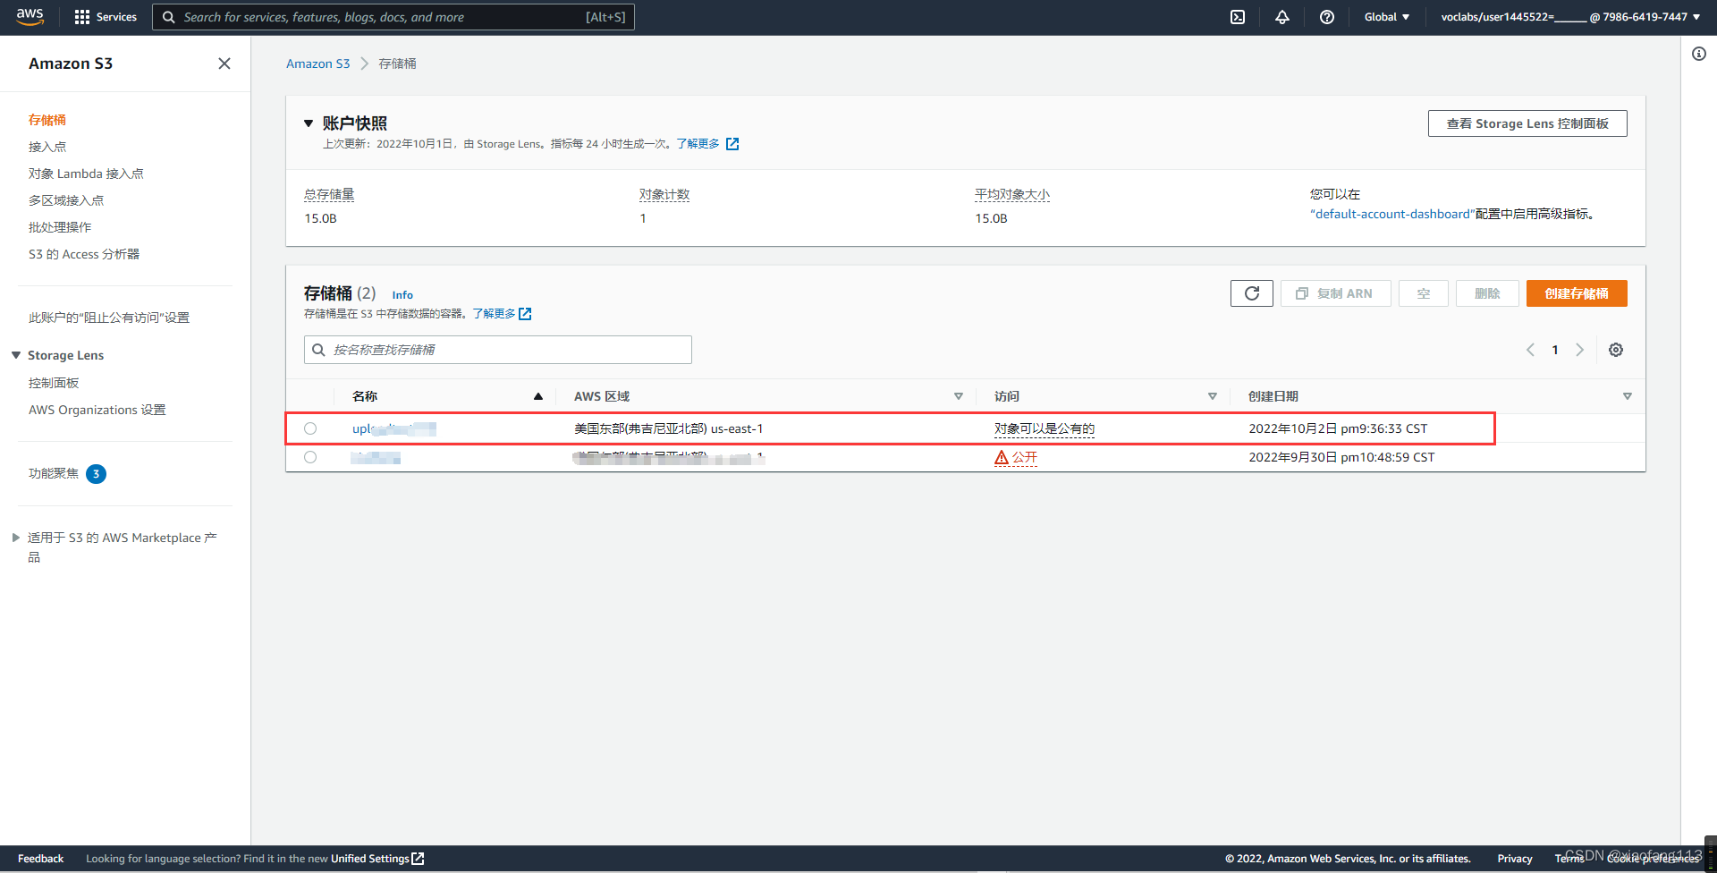1717x873 pixels.
Task: Click the warning icon beside 公开
Action: pos(1002,458)
